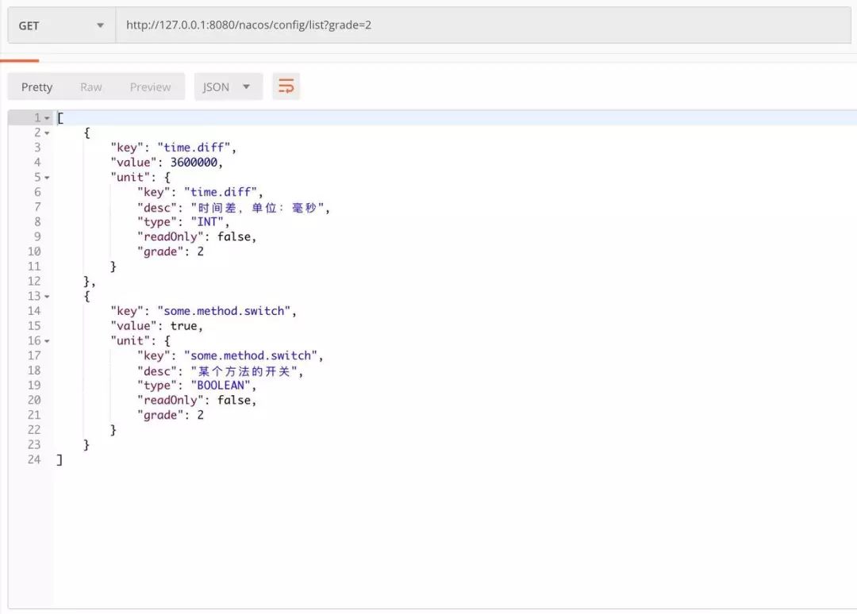Click "some.method.switch" on line 17

click(251, 355)
